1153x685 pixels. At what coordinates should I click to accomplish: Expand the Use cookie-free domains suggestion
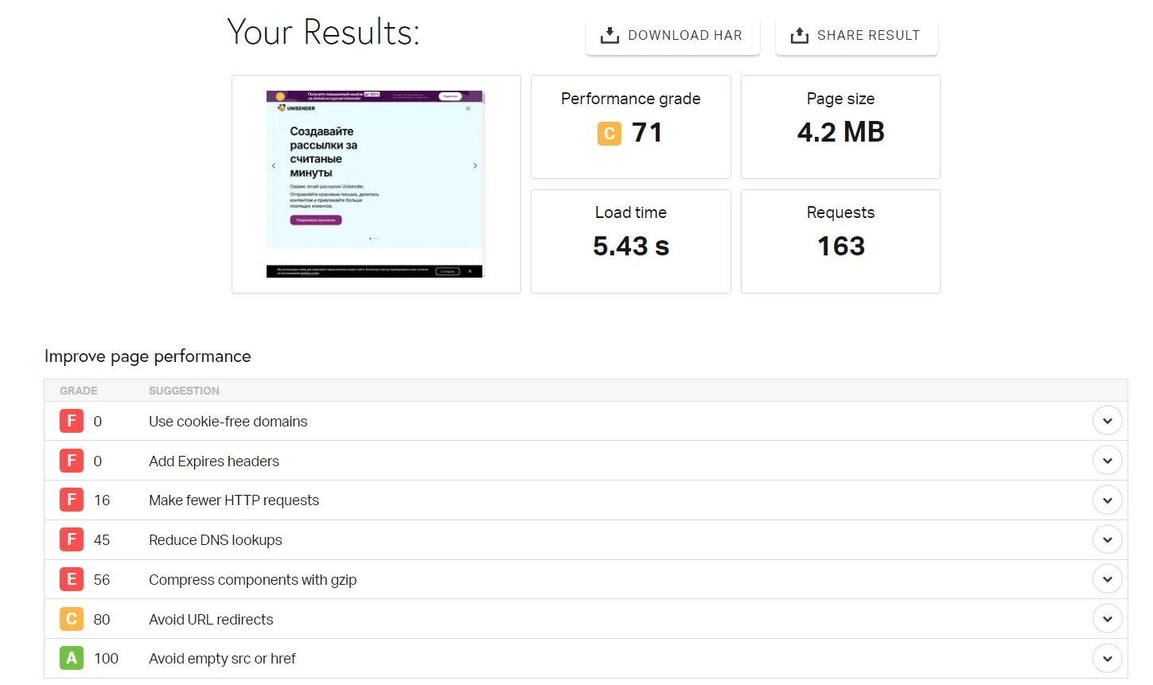1107,421
